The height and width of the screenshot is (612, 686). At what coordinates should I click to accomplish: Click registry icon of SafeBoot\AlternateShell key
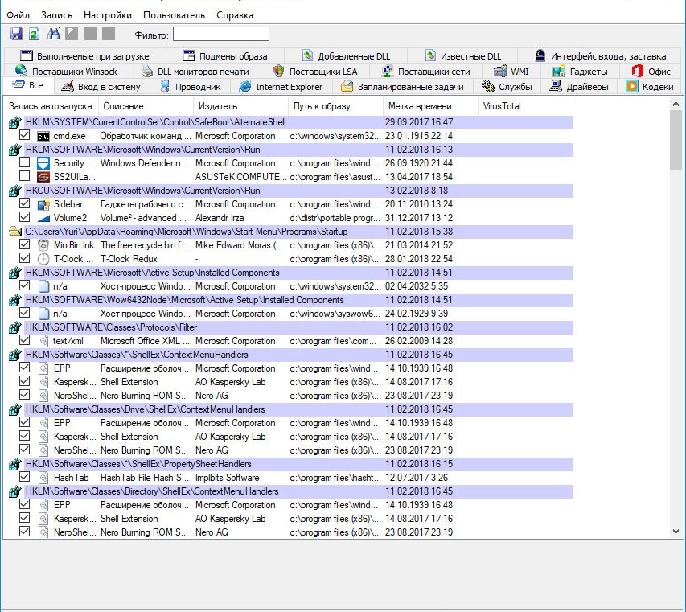click(x=14, y=122)
